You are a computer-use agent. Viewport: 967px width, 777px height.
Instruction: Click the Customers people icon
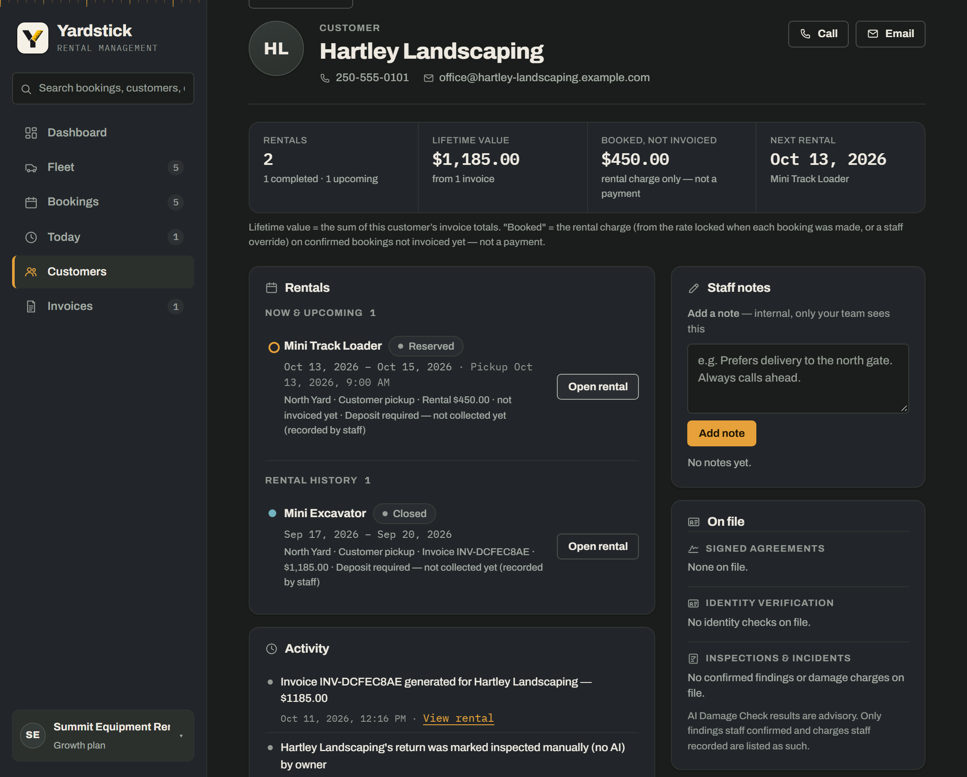point(31,272)
